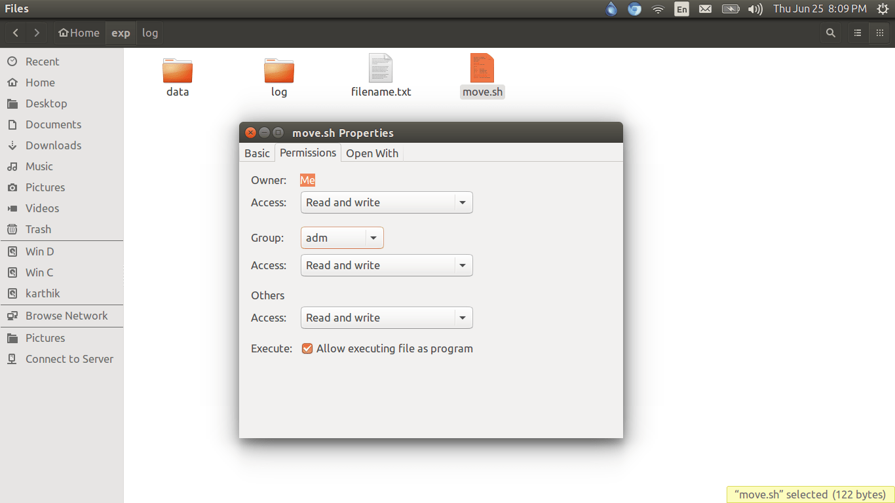
Task: Switch to grid view icon
Action: [879, 33]
